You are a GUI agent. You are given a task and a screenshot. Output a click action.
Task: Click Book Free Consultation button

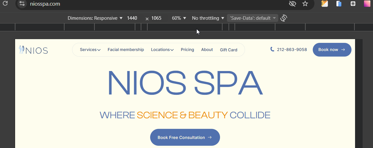(x=185, y=137)
